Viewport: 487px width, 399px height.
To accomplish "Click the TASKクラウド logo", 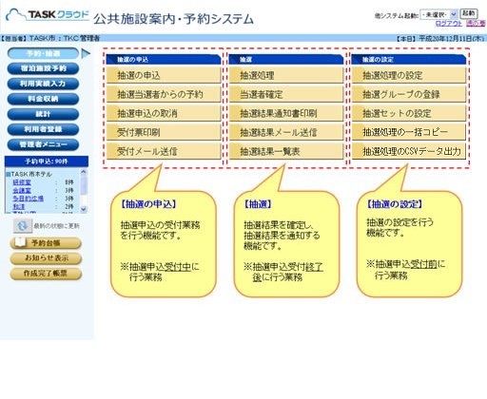I will [48, 15].
